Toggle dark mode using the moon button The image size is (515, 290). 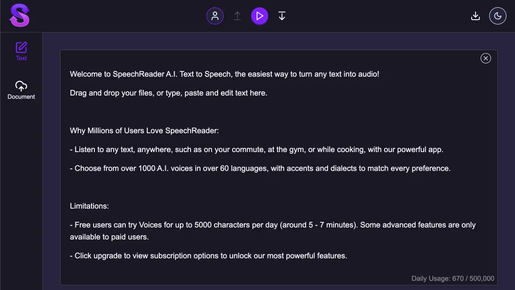(497, 15)
